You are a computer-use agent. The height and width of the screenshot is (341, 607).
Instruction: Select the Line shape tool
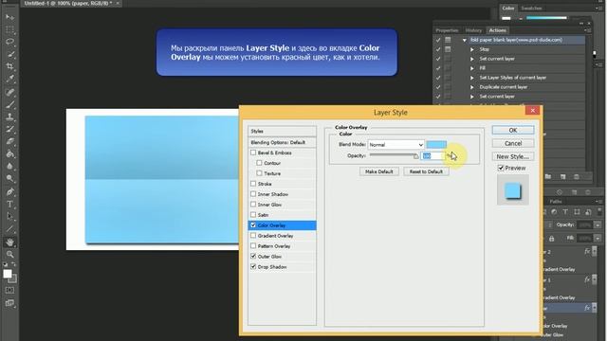[x=9, y=229]
